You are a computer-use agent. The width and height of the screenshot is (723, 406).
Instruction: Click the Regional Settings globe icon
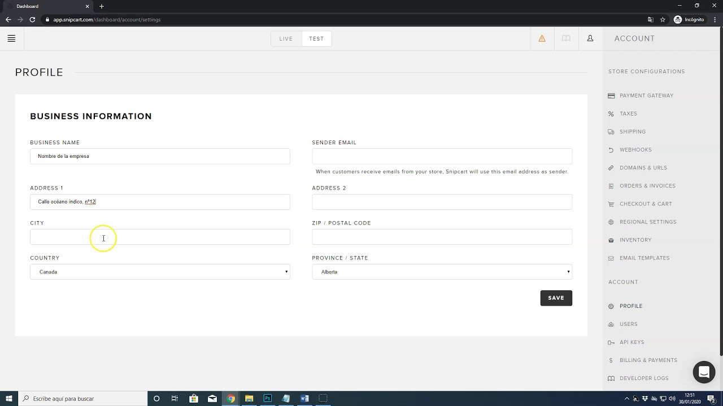tap(611, 222)
